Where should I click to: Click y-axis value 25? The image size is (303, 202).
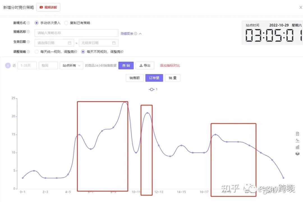coord(13,98)
